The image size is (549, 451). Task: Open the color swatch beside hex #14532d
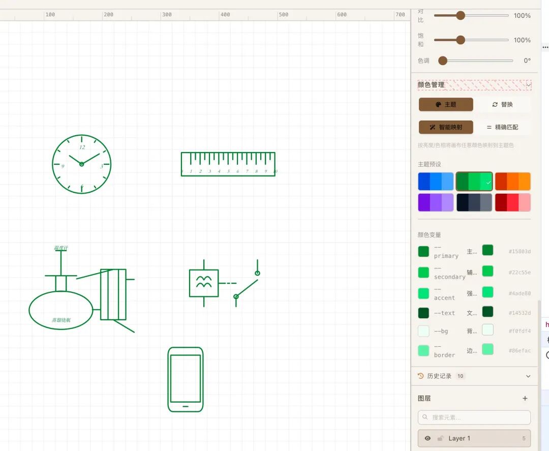coord(487,312)
